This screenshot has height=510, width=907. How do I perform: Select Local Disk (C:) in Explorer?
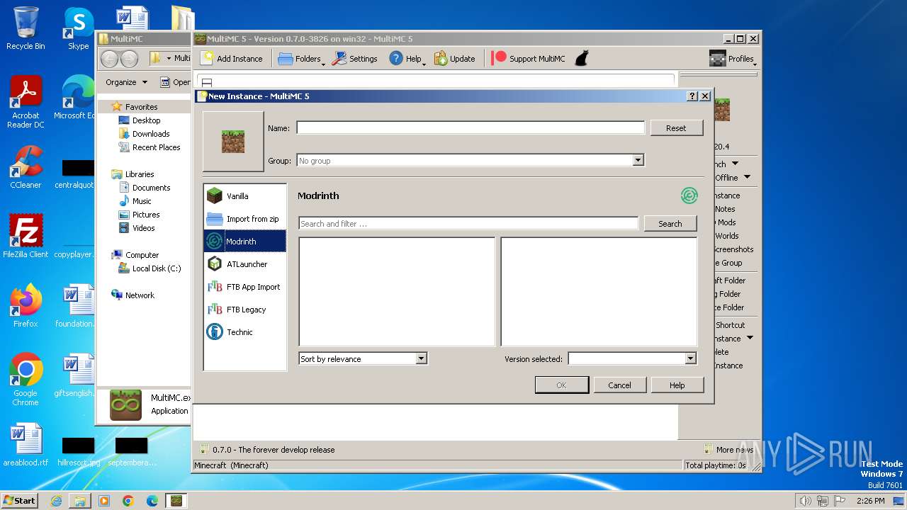point(157,268)
